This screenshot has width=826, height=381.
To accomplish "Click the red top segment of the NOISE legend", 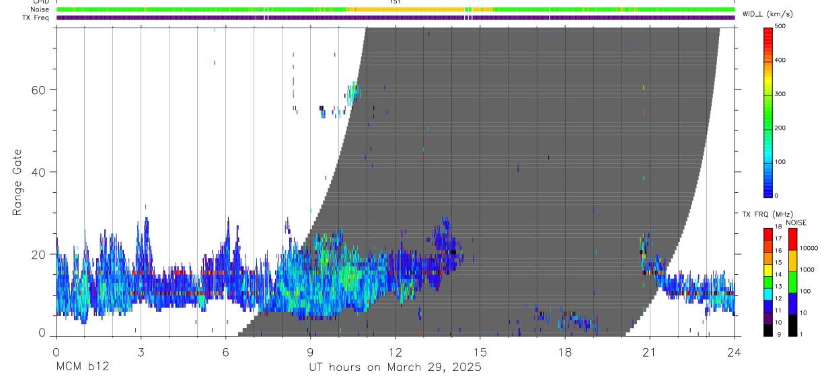I will 793,239.
